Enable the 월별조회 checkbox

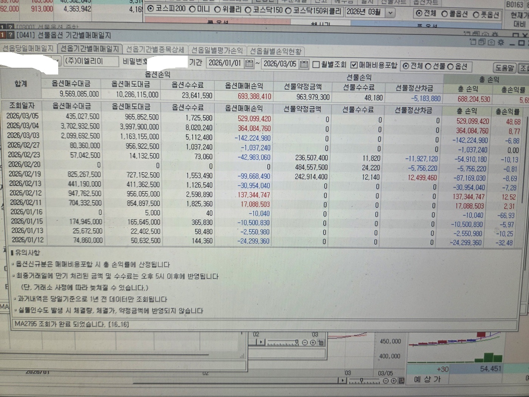(316, 65)
